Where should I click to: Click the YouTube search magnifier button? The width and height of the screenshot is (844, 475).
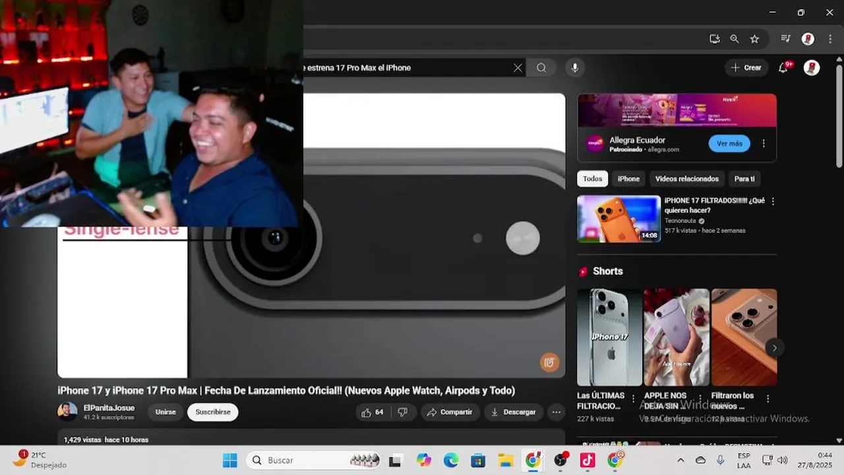(x=541, y=67)
